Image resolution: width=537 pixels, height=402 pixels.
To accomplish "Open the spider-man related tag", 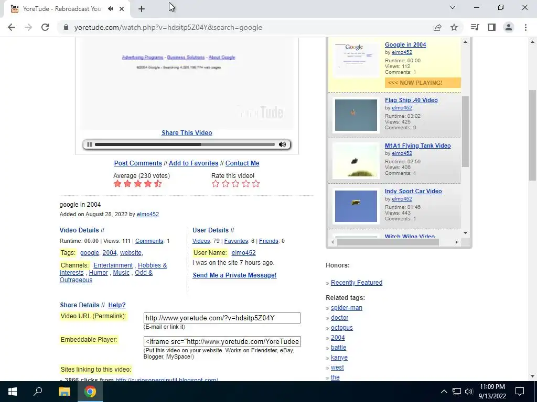I will pos(347,308).
